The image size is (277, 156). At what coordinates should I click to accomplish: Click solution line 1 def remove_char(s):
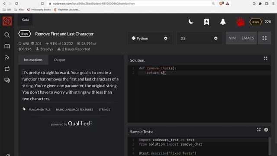(158, 68)
